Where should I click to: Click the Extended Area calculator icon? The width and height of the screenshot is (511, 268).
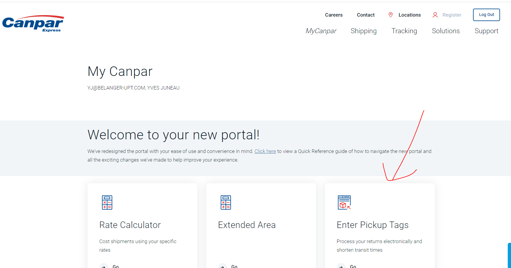(x=226, y=202)
